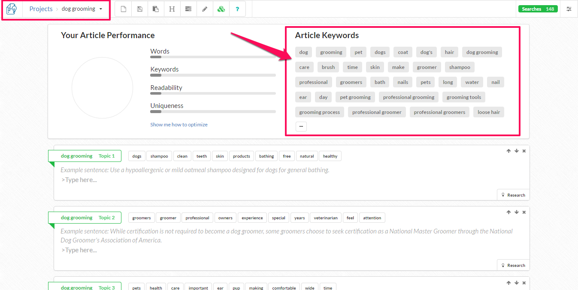Click 'natural' tag in Topic 1
Image resolution: width=578 pixels, height=290 pixels.
(307, 156)
